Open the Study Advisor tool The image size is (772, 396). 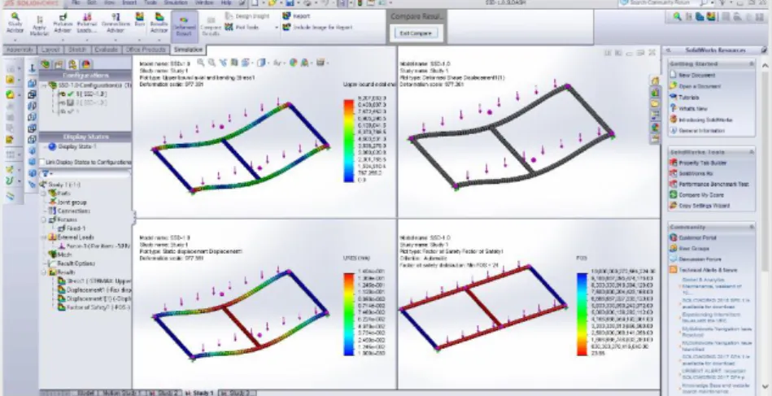pyautogui.click(x=15, y=24)
